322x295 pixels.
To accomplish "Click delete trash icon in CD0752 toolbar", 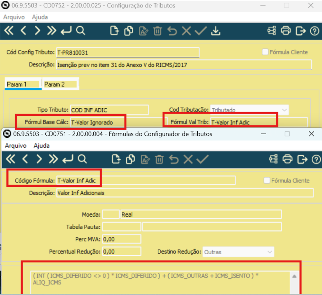I will (158, 31).
